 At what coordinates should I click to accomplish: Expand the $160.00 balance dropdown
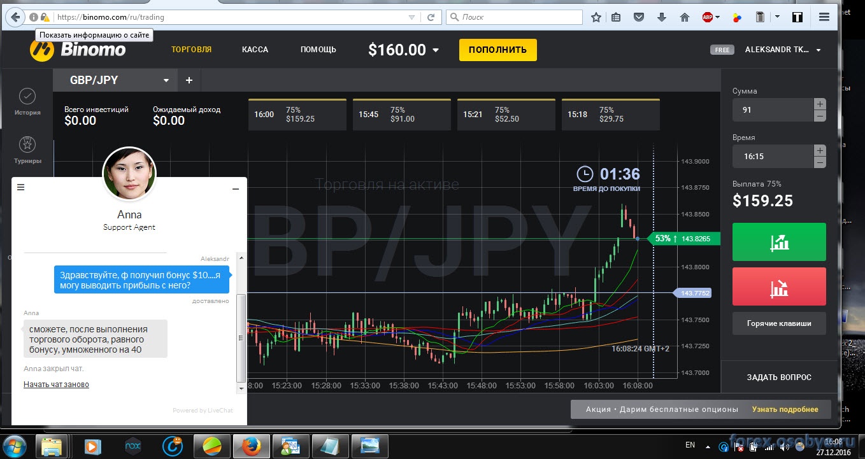pyautogui.click(x=436, y=50)
